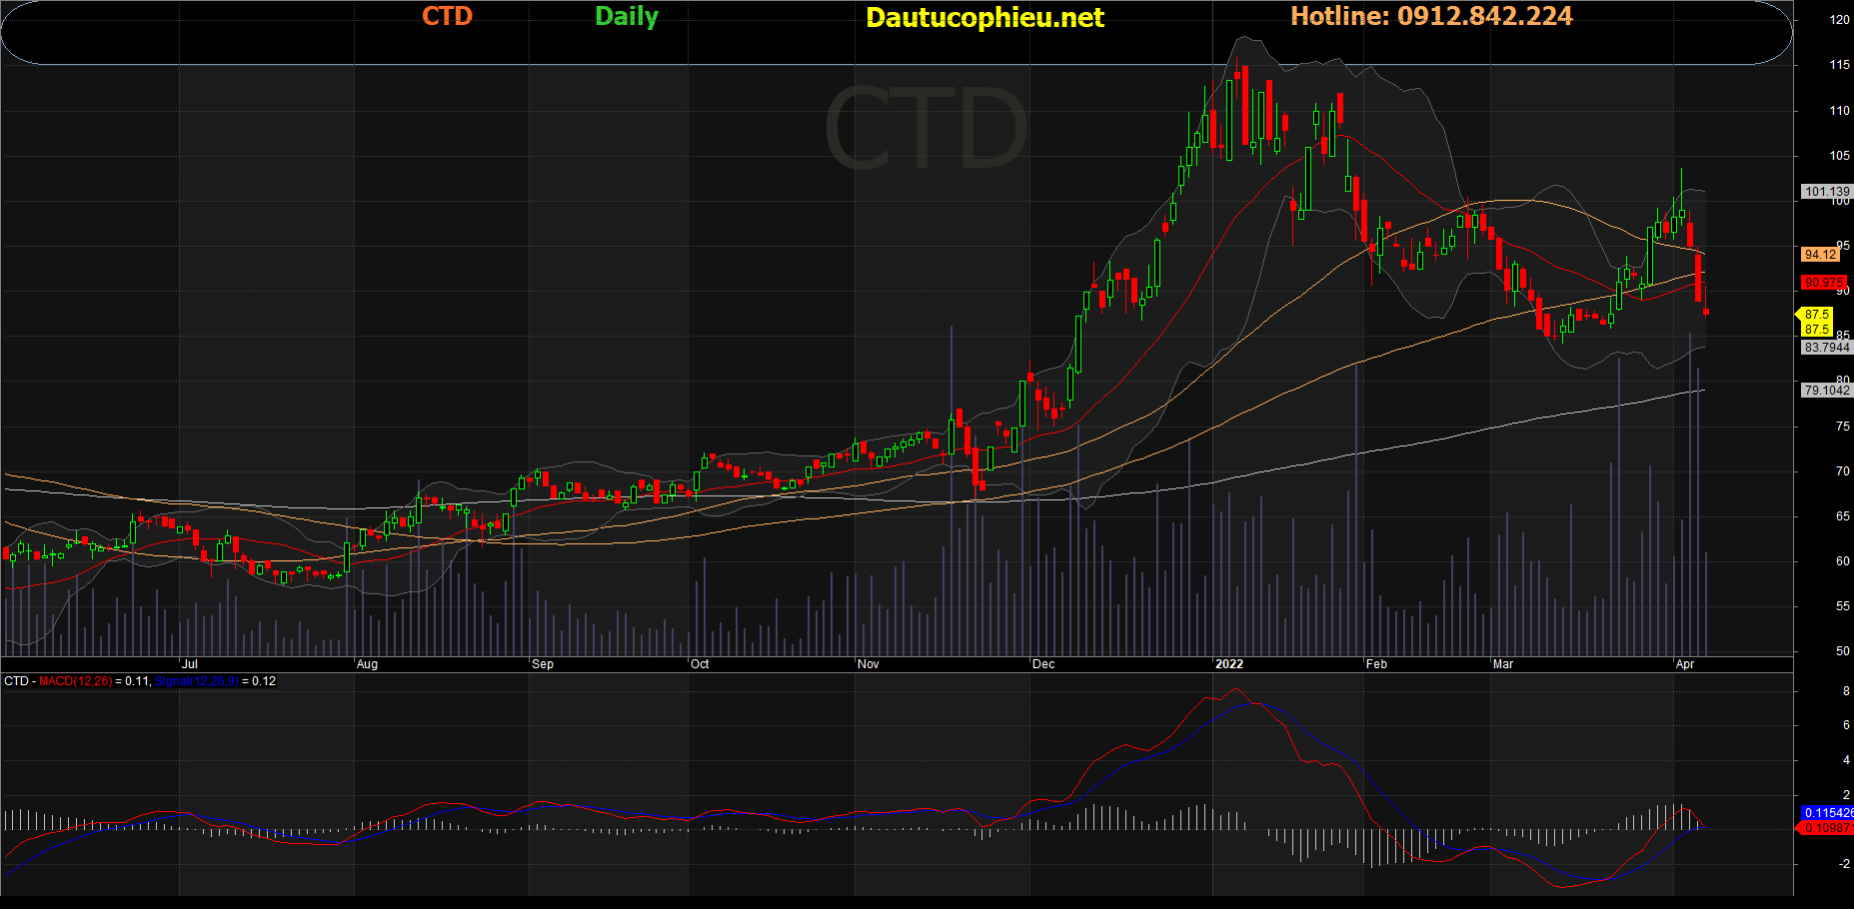Click the Apr label on the time axis
Screen dimensions: 1854x909
(1685, 664)
